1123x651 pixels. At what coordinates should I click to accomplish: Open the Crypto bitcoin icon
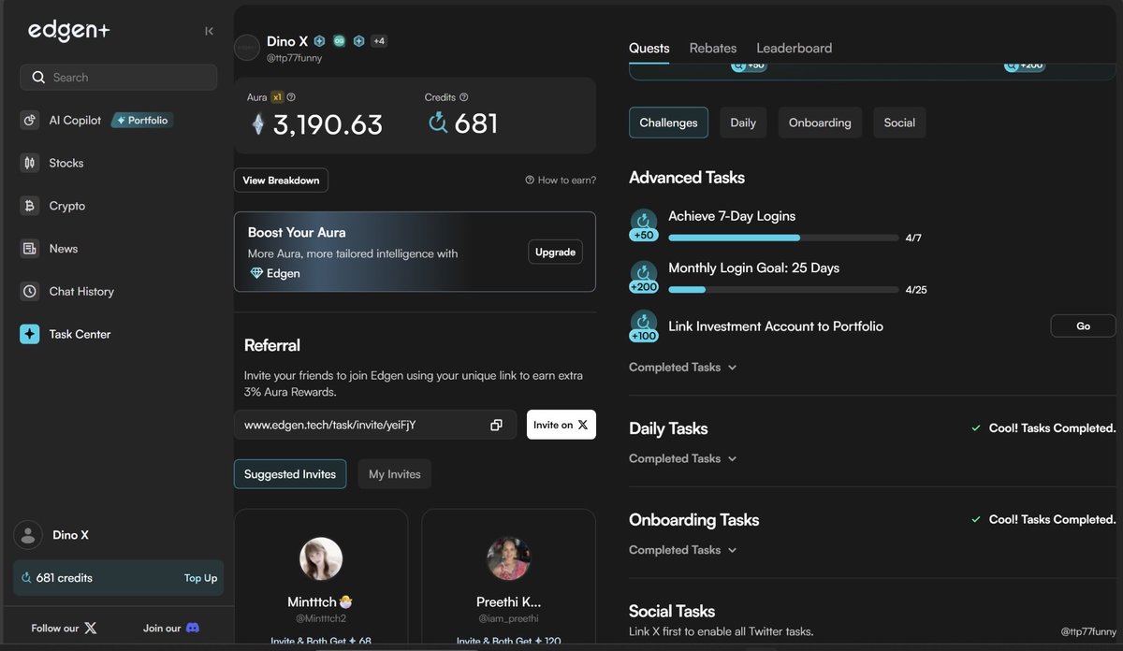click(x=29, y=206)
